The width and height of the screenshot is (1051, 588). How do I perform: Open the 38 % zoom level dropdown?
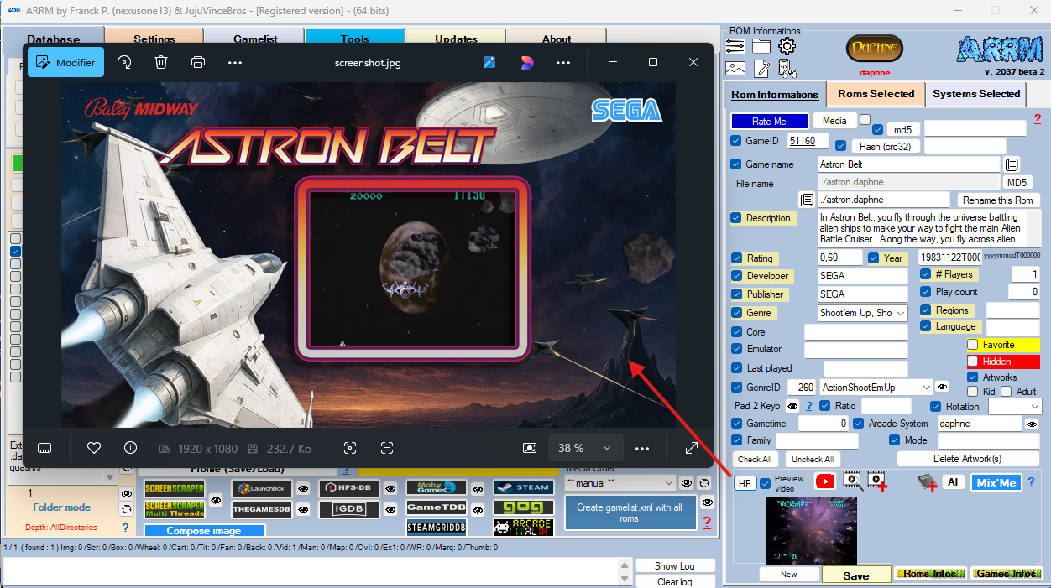click(x=585, y=448)
